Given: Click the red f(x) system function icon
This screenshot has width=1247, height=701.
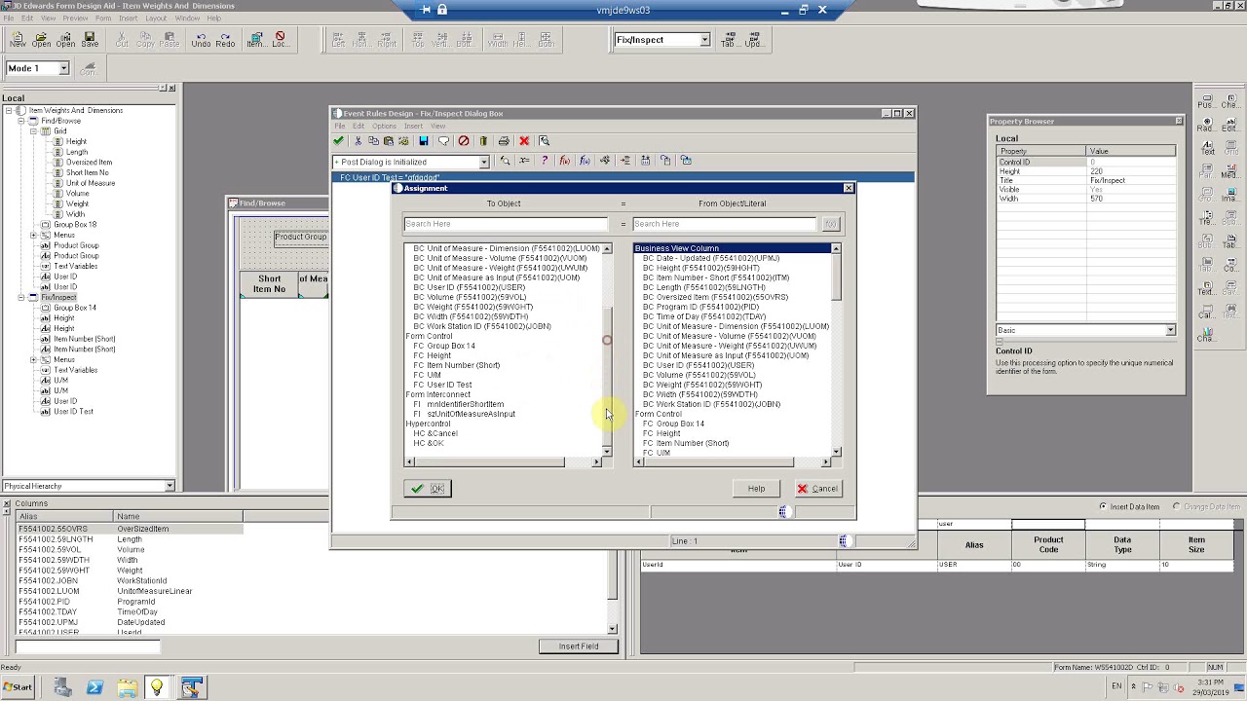Looking at the screenshot, I should (564, 161).
